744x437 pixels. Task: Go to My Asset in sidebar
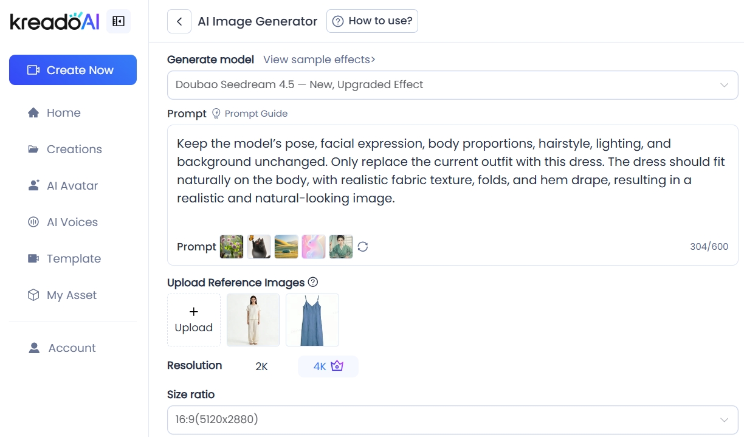click(71, 295)
